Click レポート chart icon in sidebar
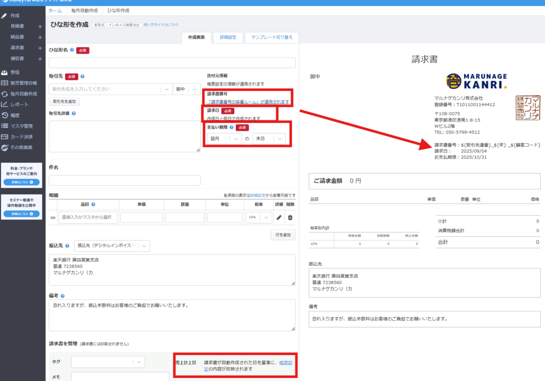The image size is (545, 381). tap(5, 104)
